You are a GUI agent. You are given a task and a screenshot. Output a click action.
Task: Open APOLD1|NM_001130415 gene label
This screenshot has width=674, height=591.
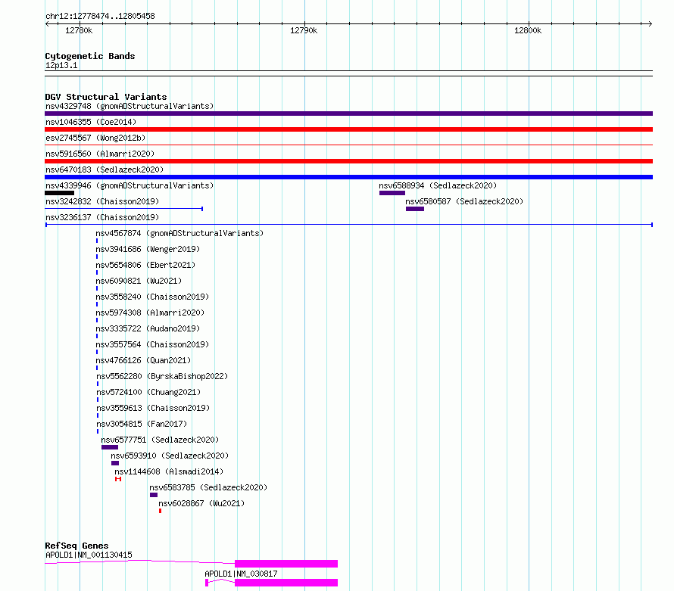click(89, 555)
